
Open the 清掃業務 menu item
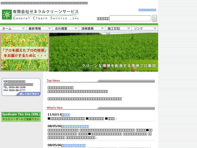(x=92, y=29)
